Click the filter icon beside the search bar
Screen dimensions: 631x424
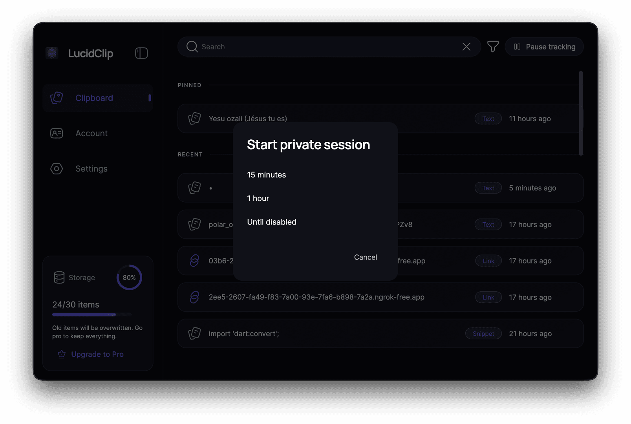[x=493, y=46]
